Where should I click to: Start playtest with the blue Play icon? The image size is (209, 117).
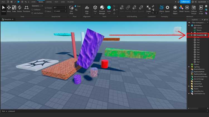(18, 2)
